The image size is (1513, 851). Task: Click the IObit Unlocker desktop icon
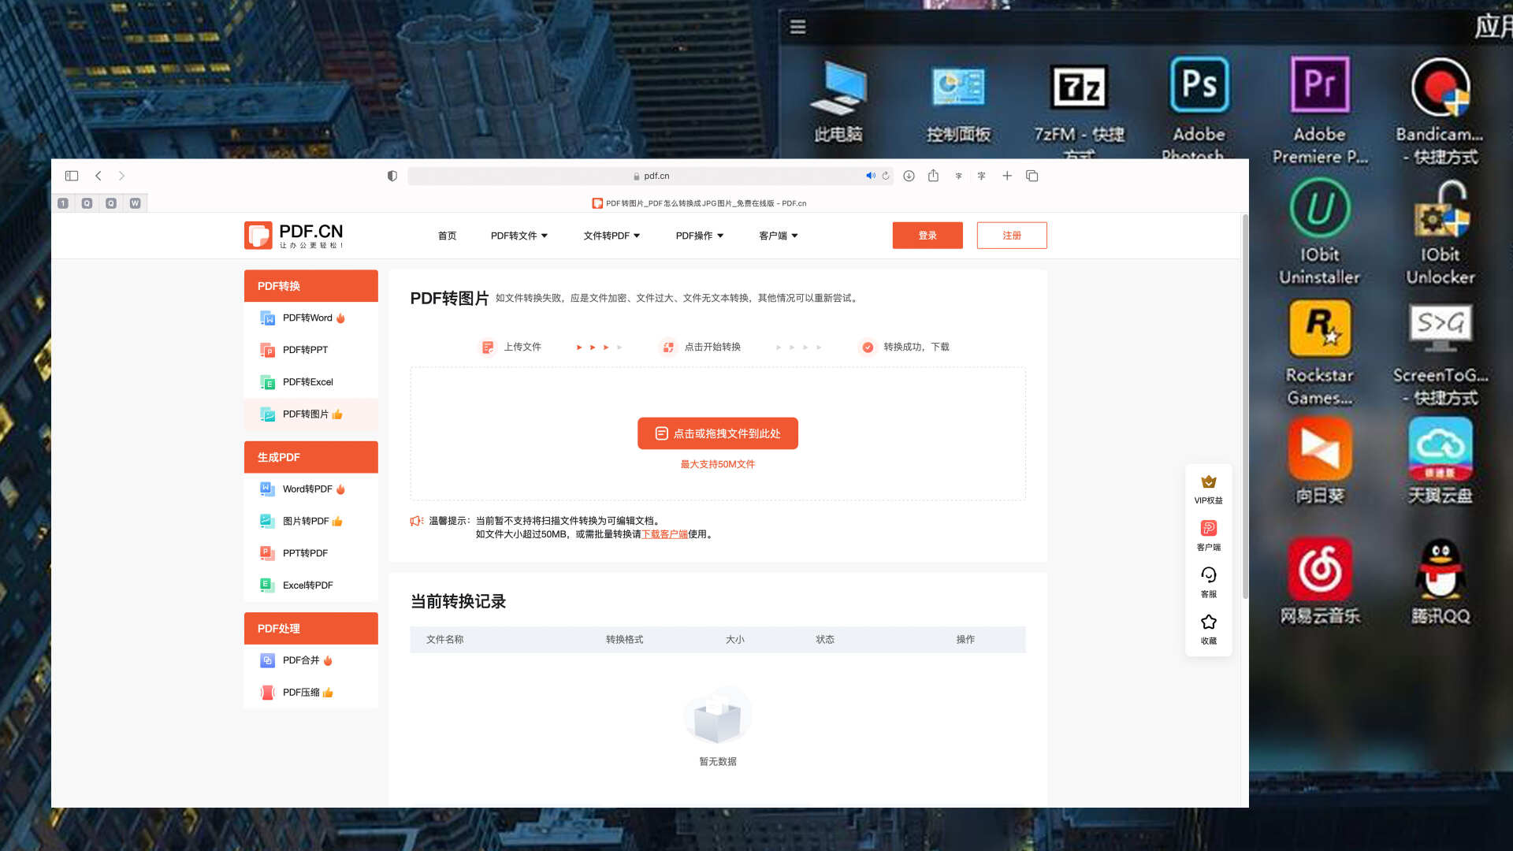click(x=1441, y=232)
